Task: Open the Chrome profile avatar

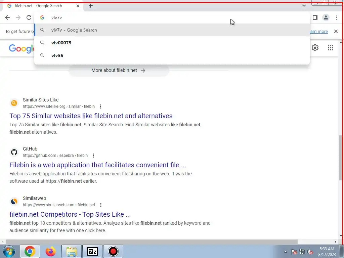Action: coord(326,17)
